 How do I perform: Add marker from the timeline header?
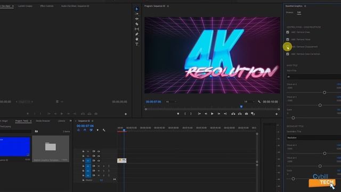pos(98,130)
